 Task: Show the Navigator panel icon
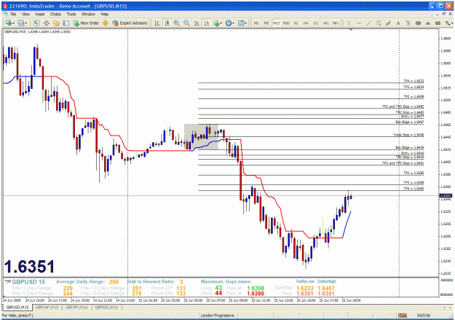pyautogui.click(x=56, y=23)
